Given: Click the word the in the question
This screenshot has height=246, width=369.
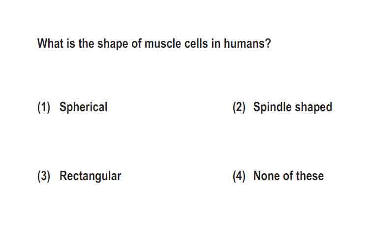Looking at the screenshot, I should click(x=87, y=44).
